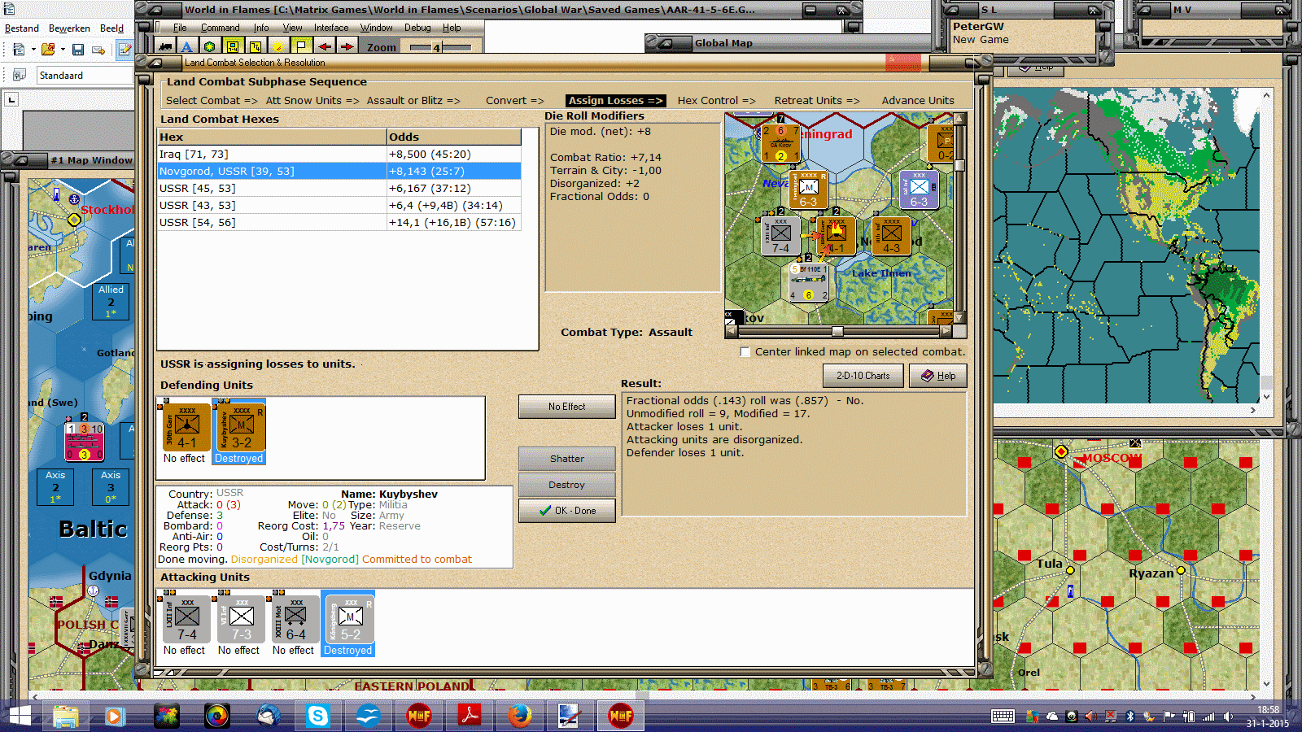Click the edit document icon in left window
1302x732 pixels.
(125, 50)
